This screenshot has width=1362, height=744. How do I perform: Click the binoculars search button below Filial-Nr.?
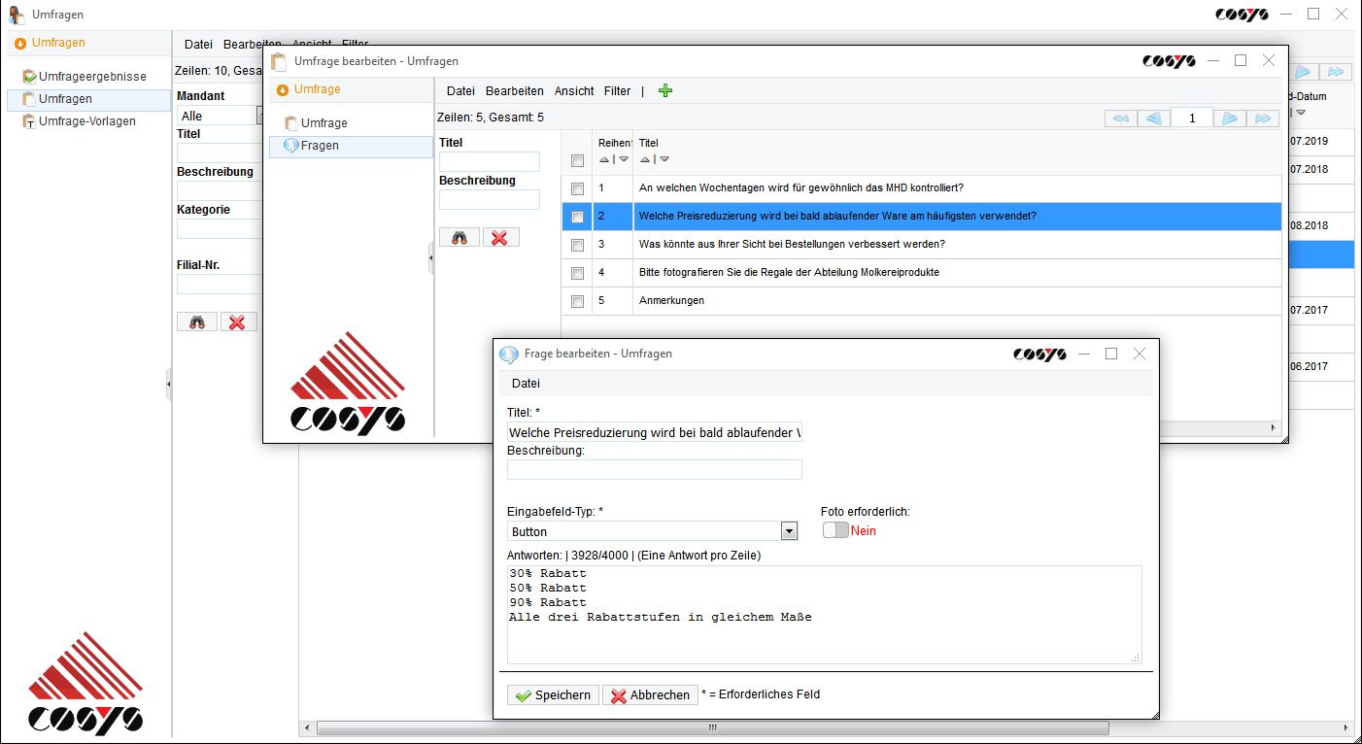click(197, 321)
